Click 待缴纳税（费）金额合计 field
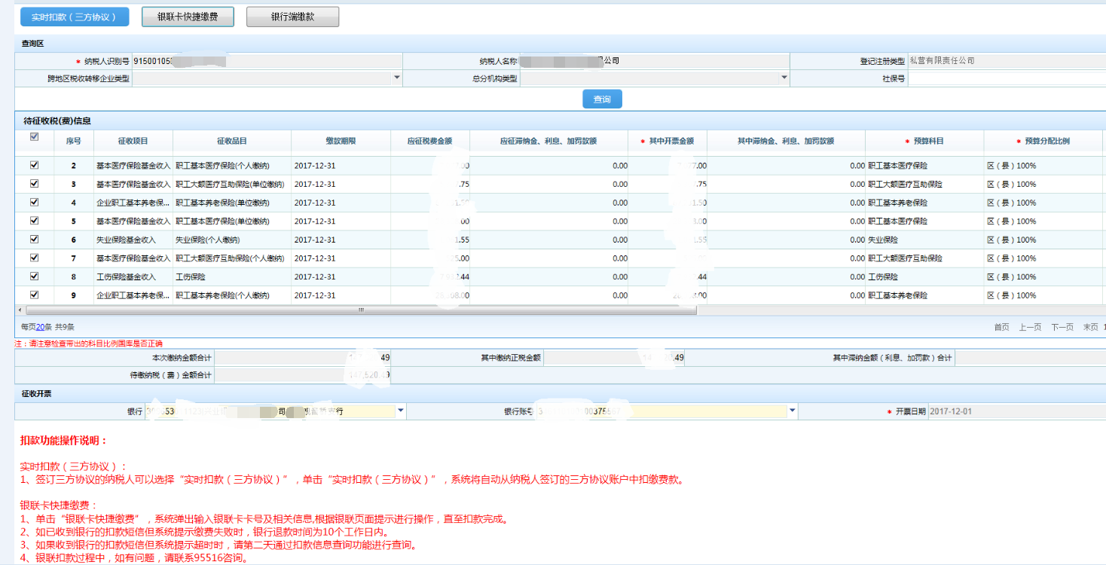 point(302,374)
